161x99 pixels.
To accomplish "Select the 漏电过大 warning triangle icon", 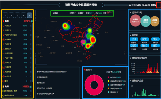I will [3, 49].
